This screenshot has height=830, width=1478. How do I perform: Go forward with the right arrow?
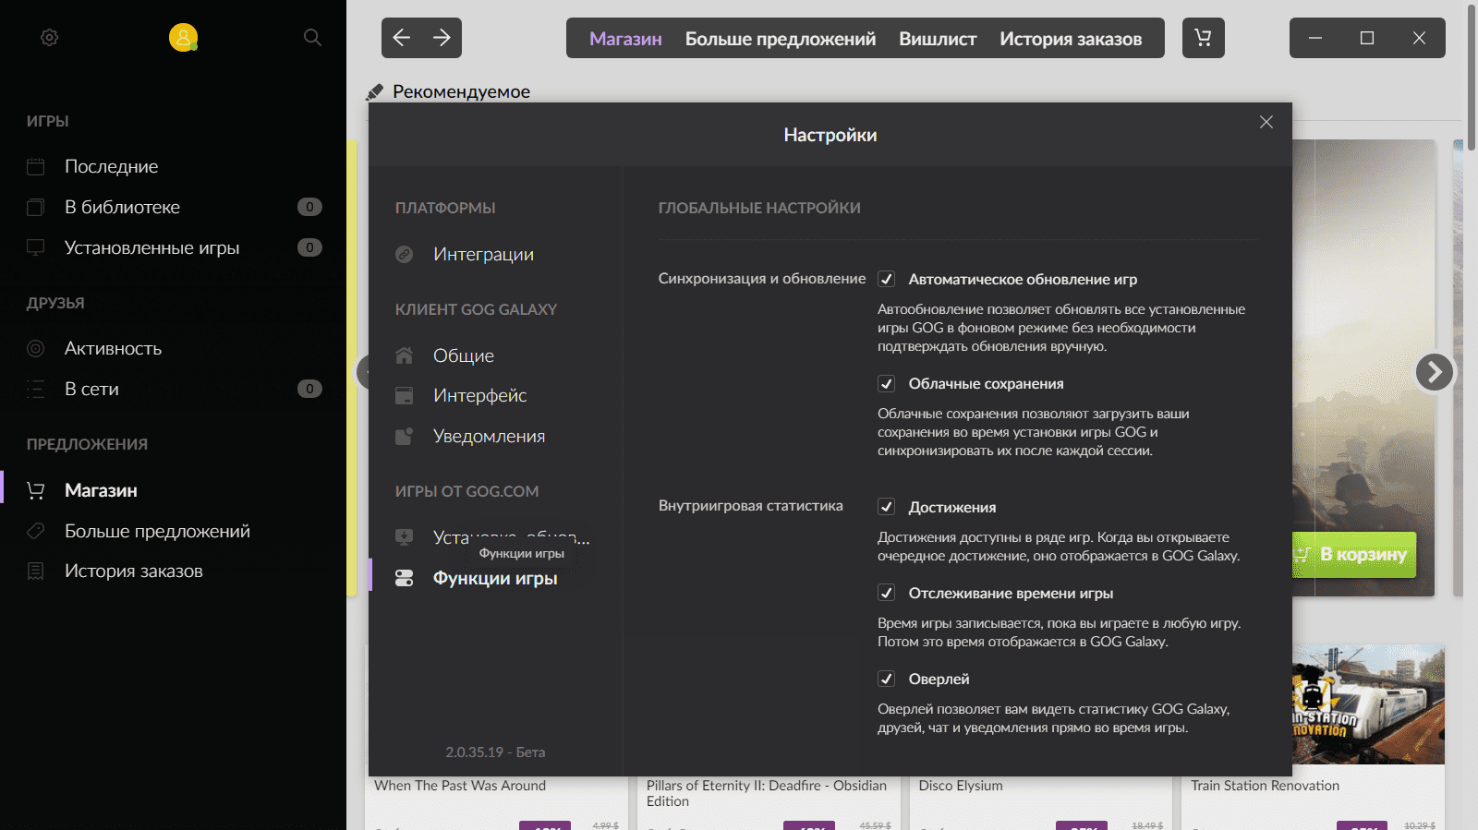point(442,38)
